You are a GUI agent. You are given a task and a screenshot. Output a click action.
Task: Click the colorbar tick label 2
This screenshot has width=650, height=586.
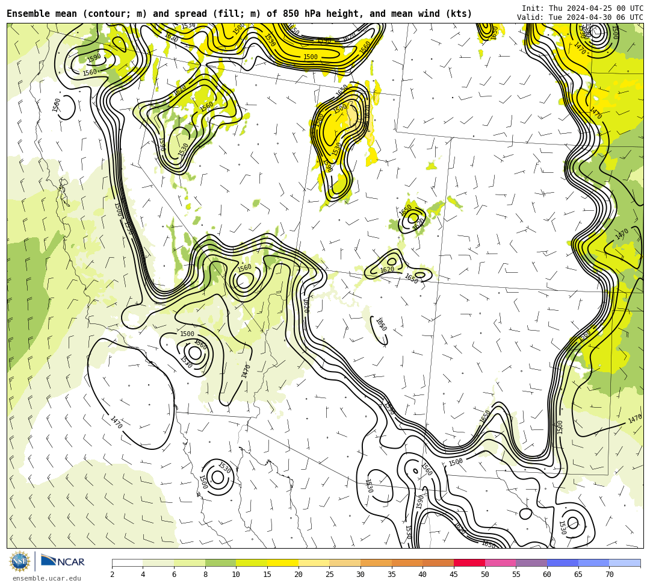click(112, 575)
